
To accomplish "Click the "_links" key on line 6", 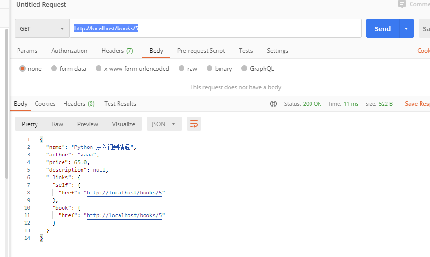I will tap(58, 177).
